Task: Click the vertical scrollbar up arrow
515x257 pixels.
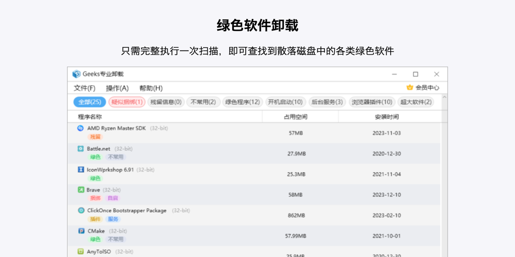Action: tap(444, 97)
